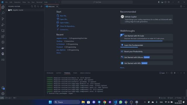Open Telegram from the taskbar
Viewport: 187px width, 105px height.
(99, 102)
